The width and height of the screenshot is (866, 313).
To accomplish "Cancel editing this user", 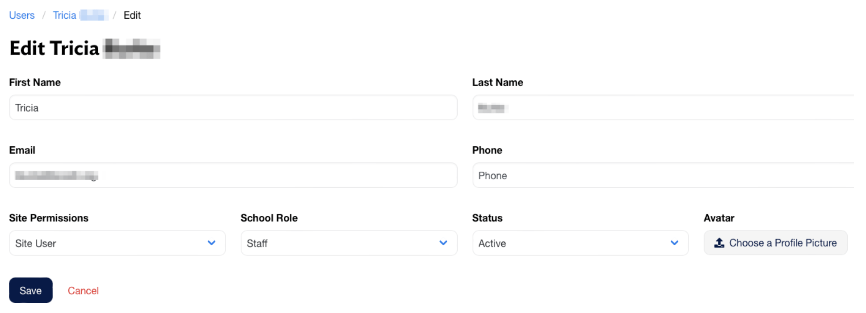I will point(83,291).
